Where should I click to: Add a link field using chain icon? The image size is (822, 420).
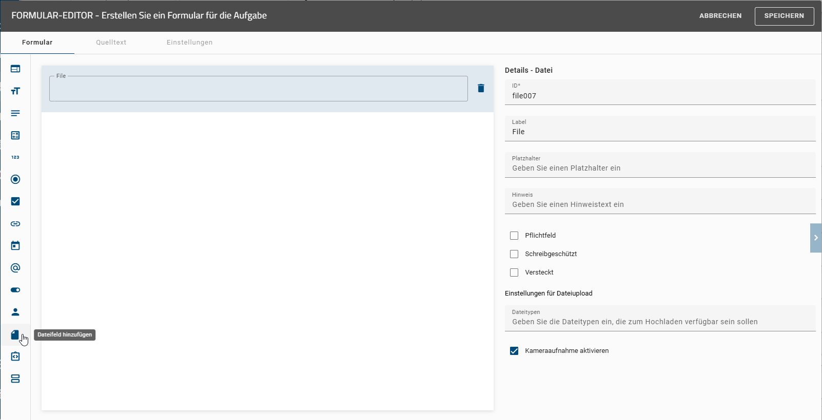(x=15, y=224)
